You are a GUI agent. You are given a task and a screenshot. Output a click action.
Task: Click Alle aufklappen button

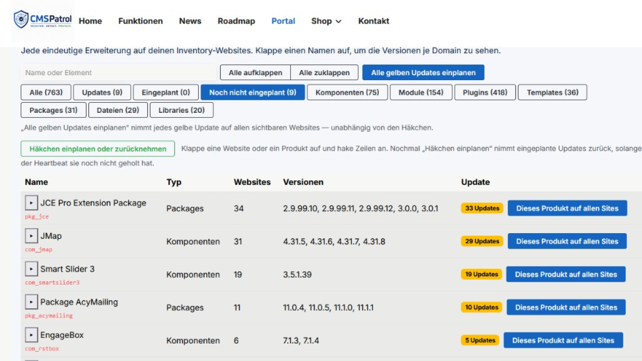click(x=255, y=73)
